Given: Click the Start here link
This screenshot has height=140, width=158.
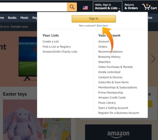Looking at the screenshot, I should click(102, 26).
